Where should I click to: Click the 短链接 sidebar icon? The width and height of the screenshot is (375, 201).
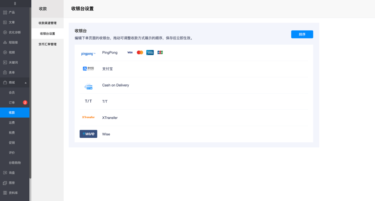[x=5, y=42]
